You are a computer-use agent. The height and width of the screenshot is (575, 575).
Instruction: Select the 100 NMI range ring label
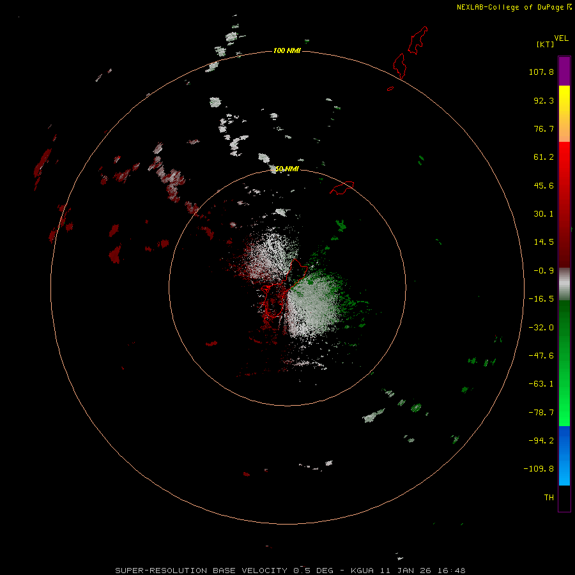click(x=287, y=50)
